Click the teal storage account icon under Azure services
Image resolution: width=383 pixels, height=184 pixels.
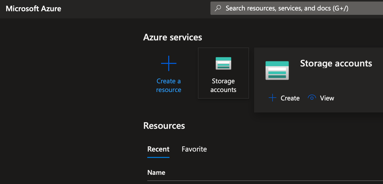(223, 63)
